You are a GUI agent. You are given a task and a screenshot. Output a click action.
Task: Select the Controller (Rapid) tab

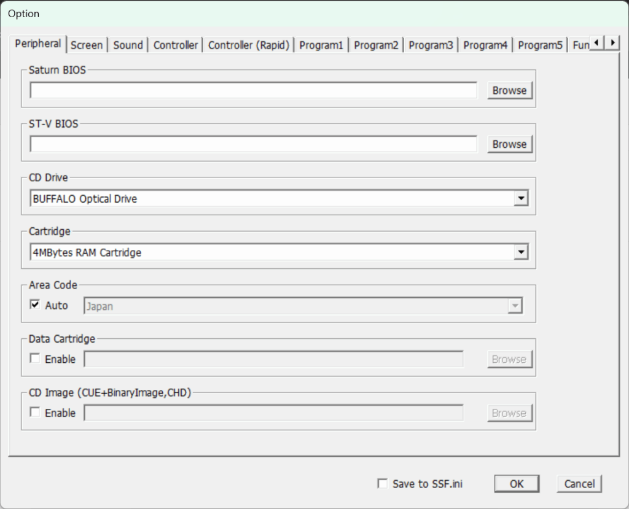[x=249, y=45]
